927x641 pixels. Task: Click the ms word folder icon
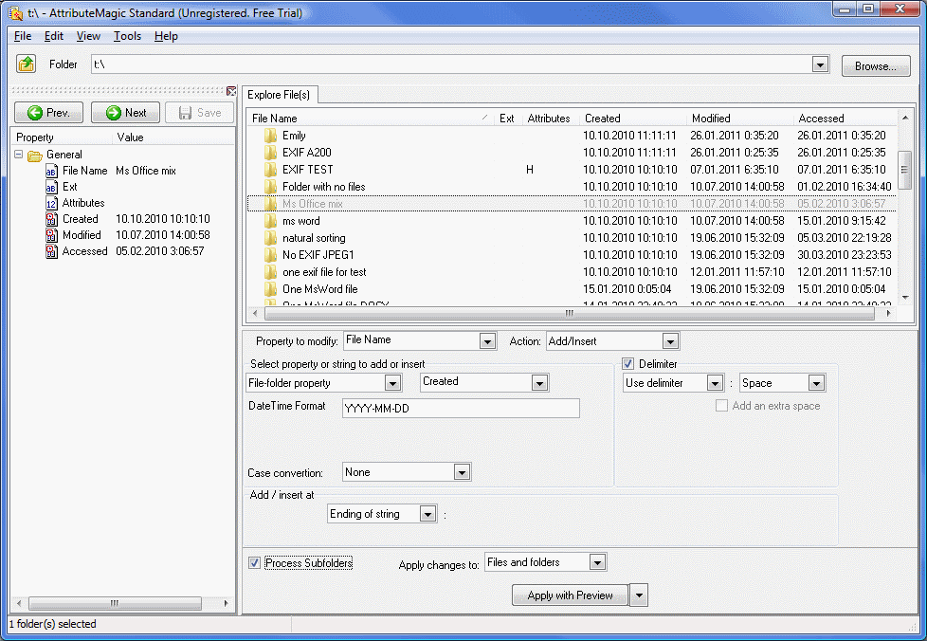pyautogui.click(x=271, y=221)
